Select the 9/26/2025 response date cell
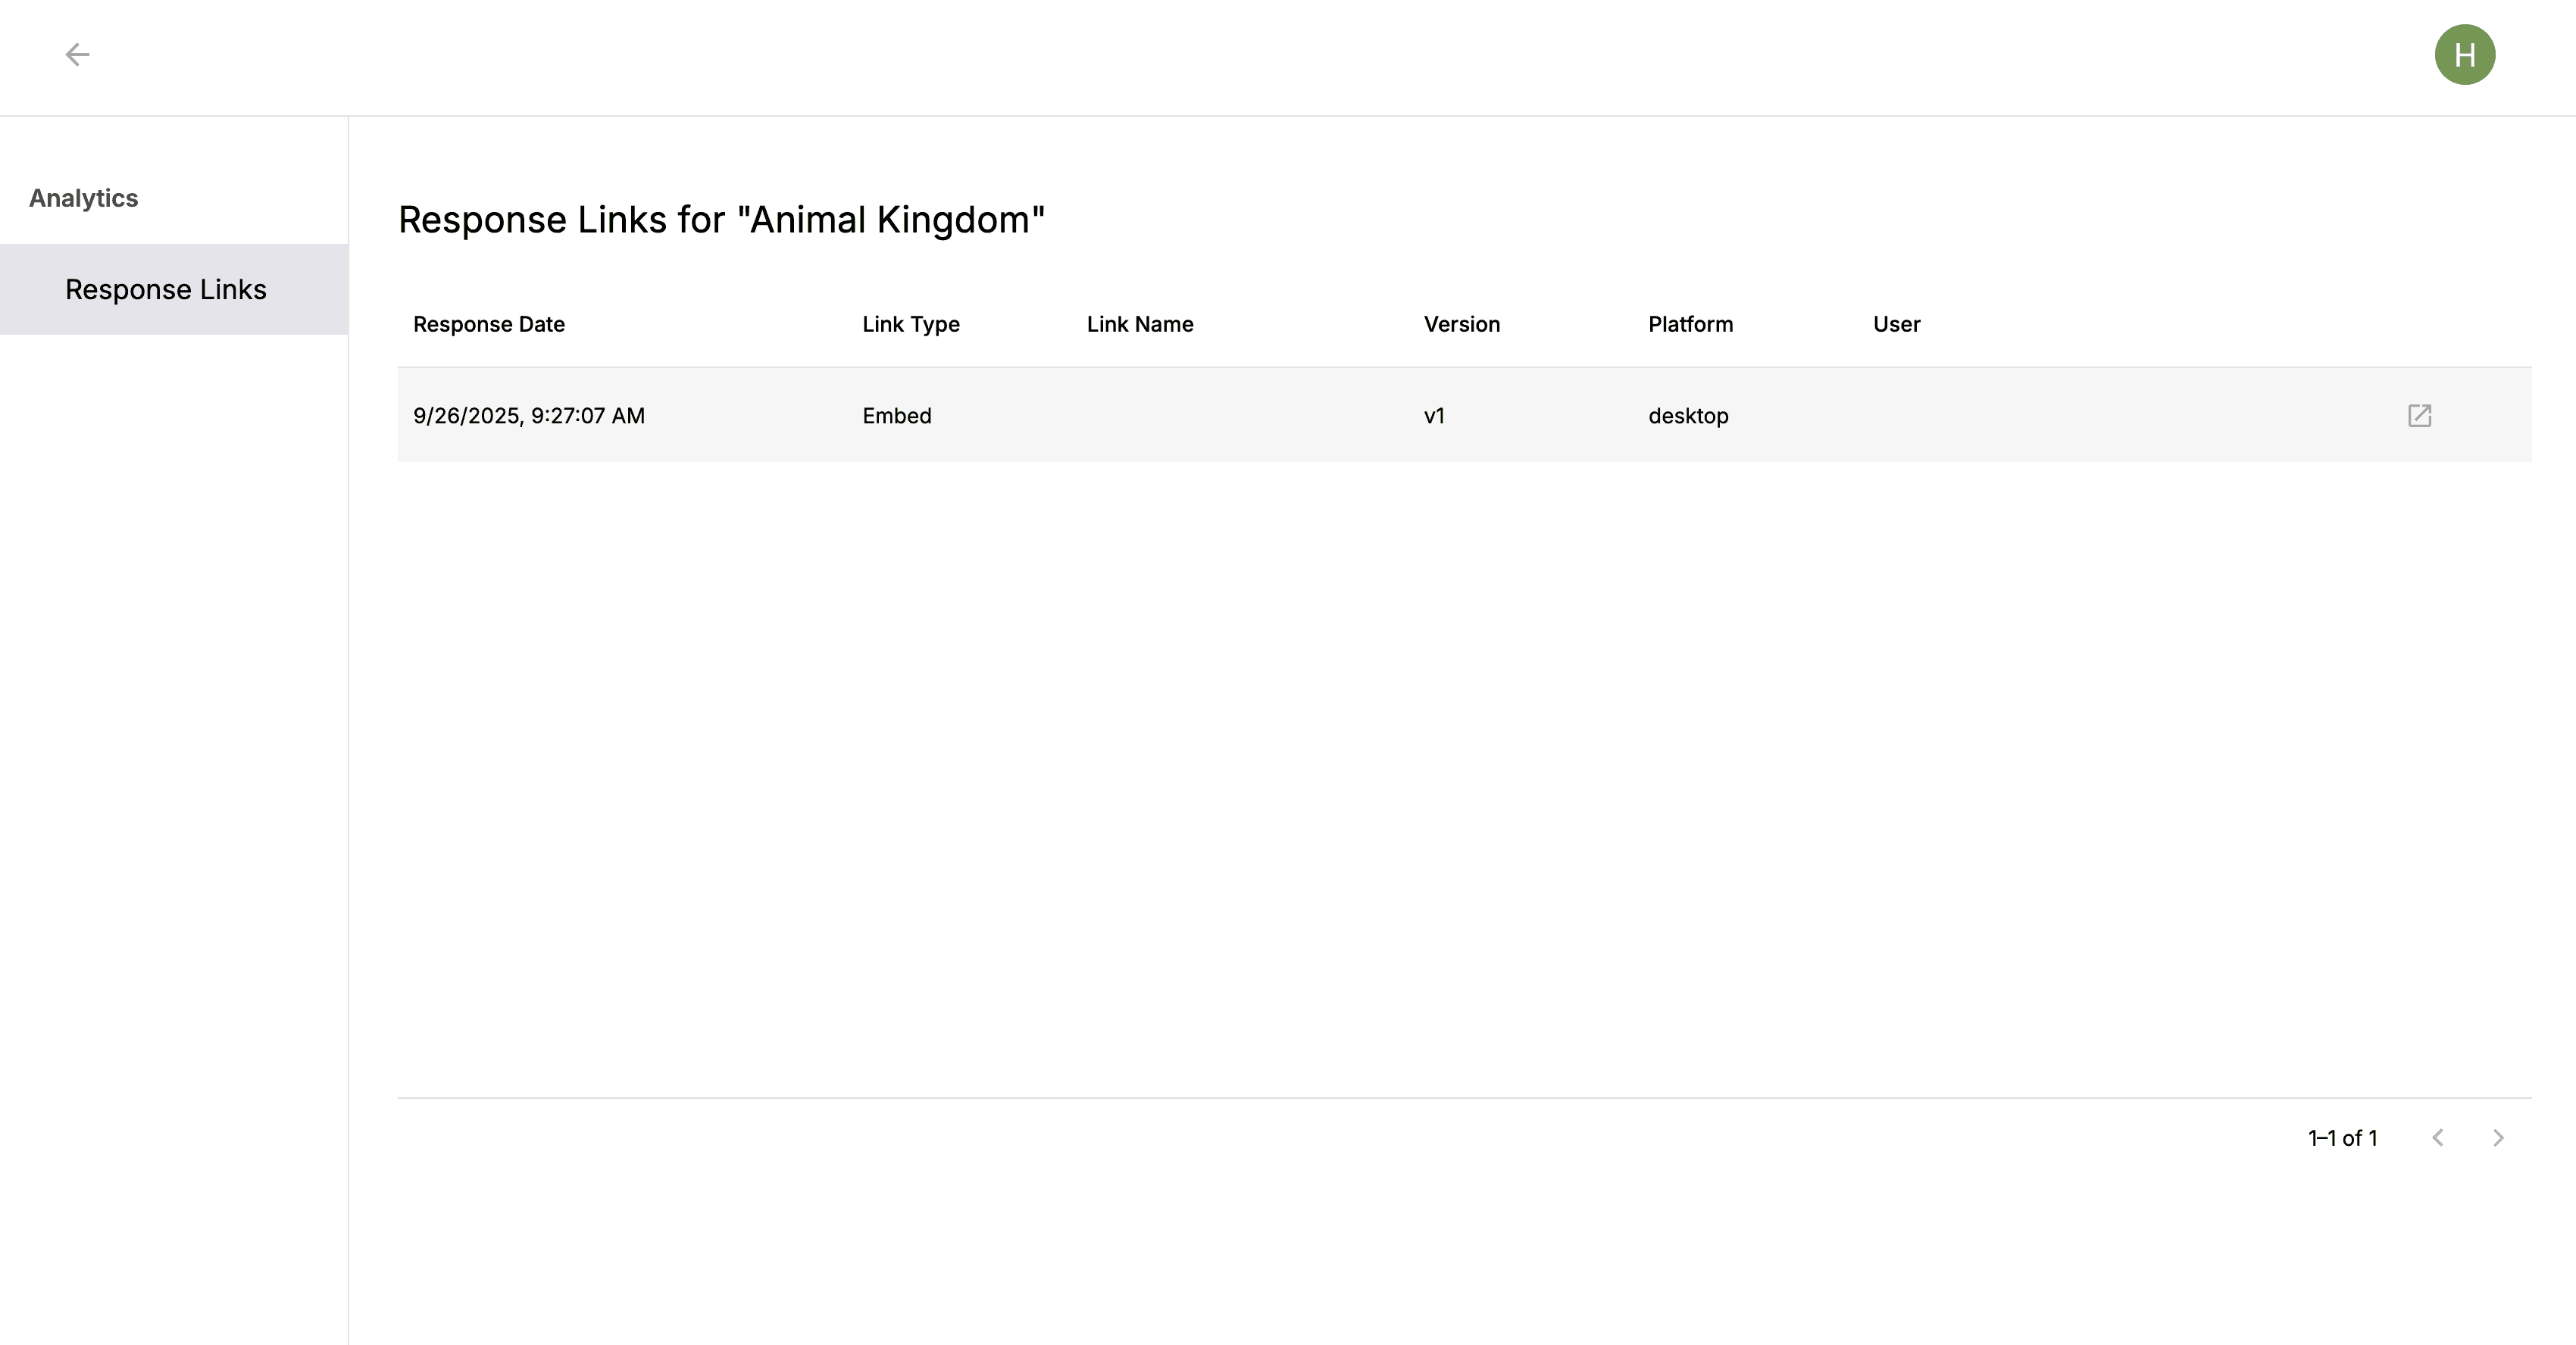Viewport: 2576px width, 1345px height. [x=529, y=416]
